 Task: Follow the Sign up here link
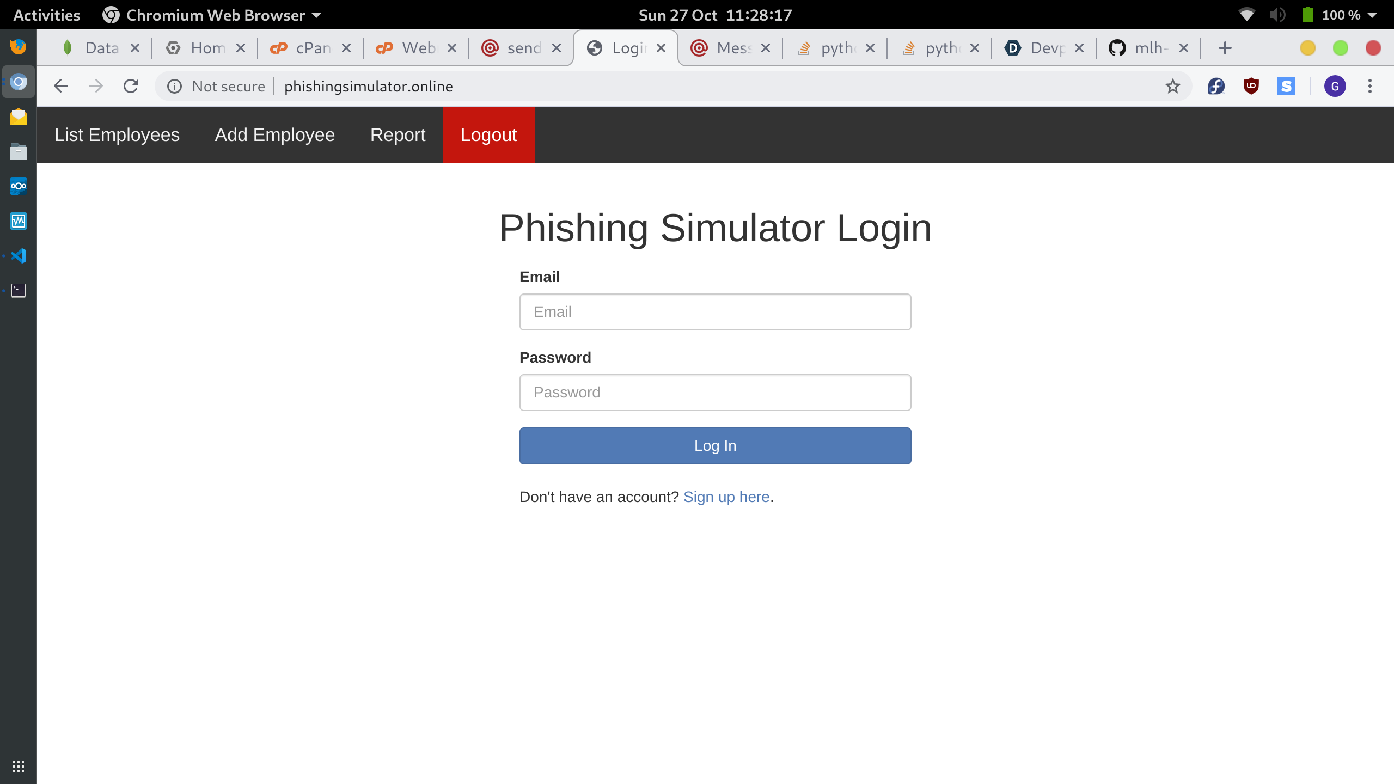[726, 497]
